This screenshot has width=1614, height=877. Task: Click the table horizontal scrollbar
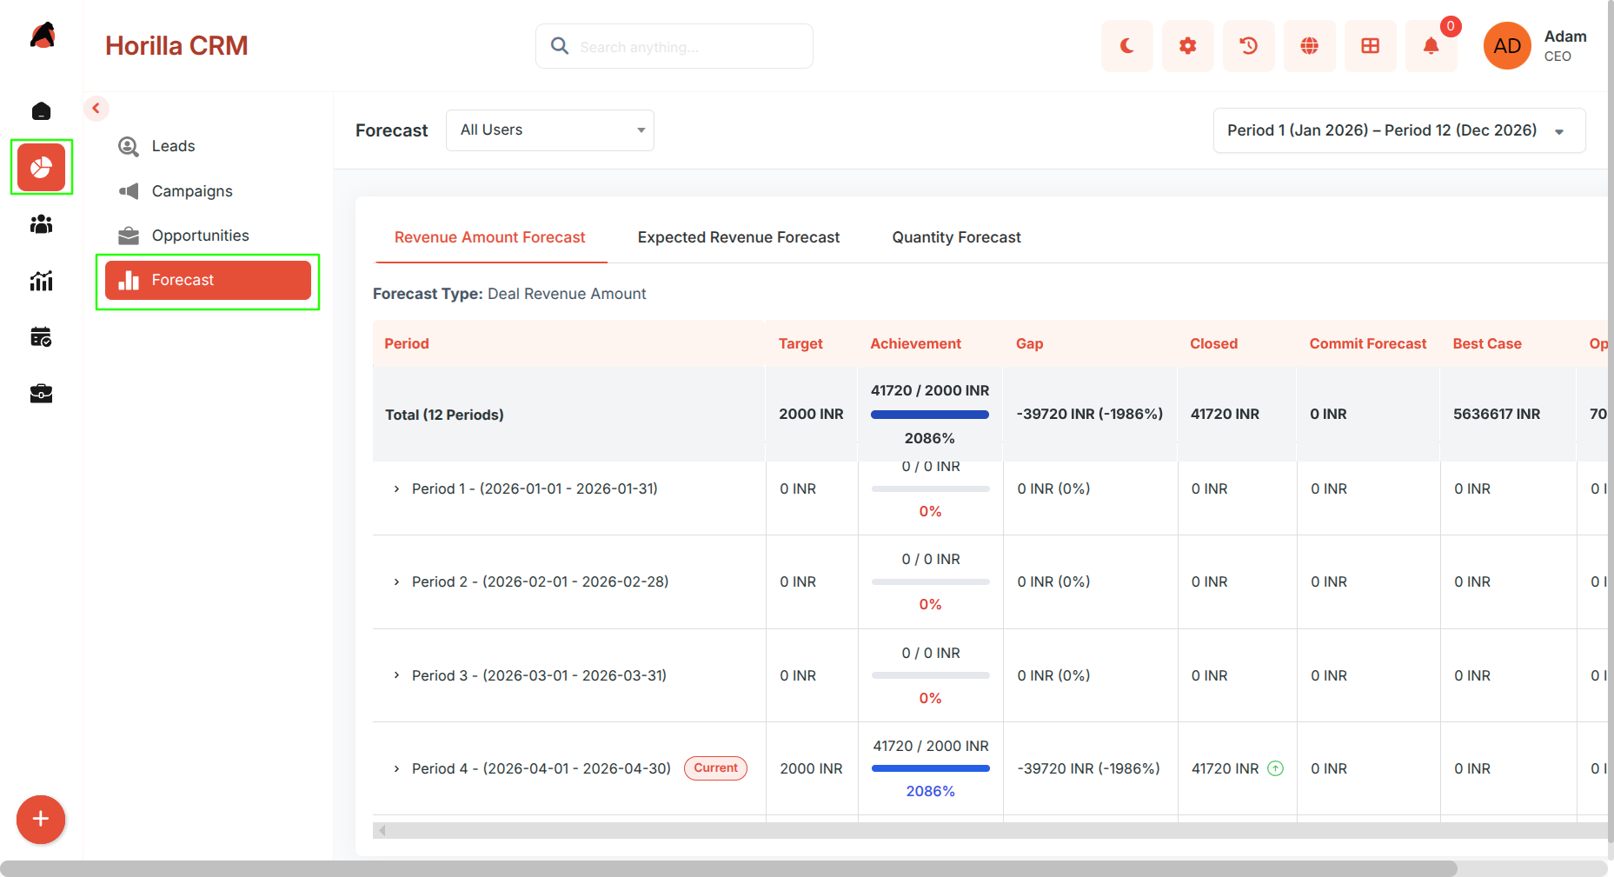tap(990, 831)
